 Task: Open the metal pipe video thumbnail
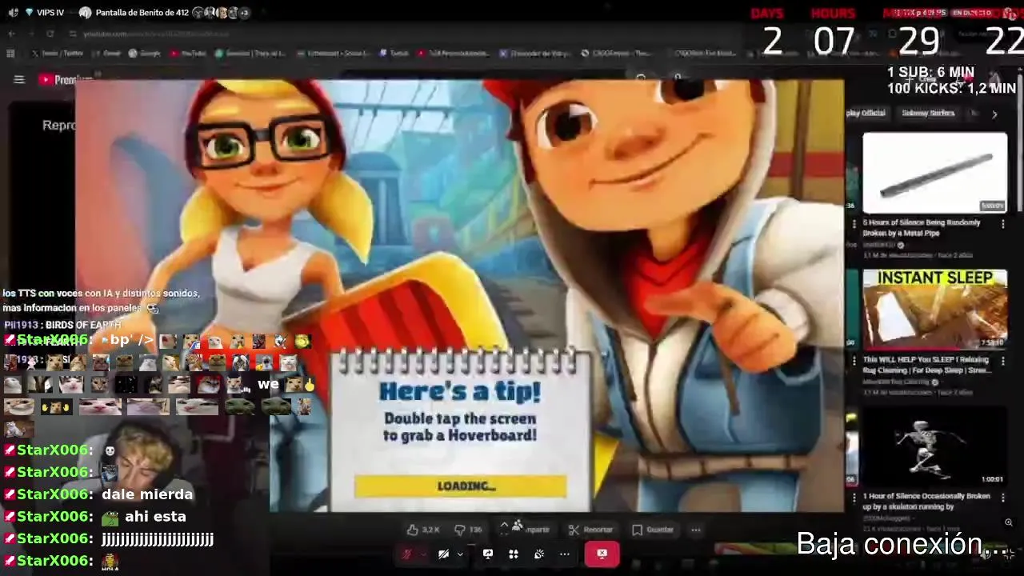[x=934, y=173]
